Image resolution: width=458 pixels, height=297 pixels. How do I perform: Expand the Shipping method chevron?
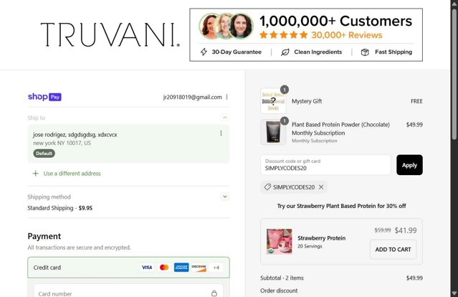pos(224,197)
